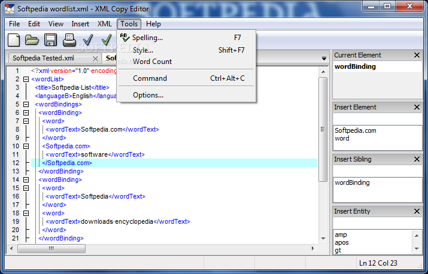Open the File menu
The image size is (428, 274).
pos(14,24)
